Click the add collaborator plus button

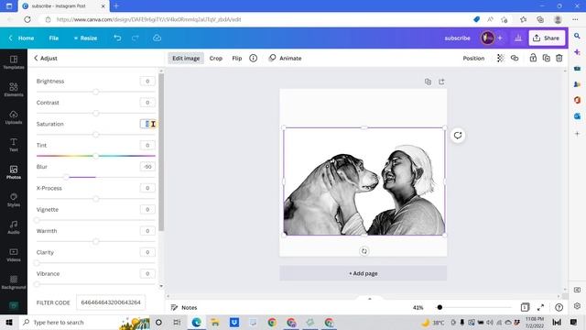[500, 38]
